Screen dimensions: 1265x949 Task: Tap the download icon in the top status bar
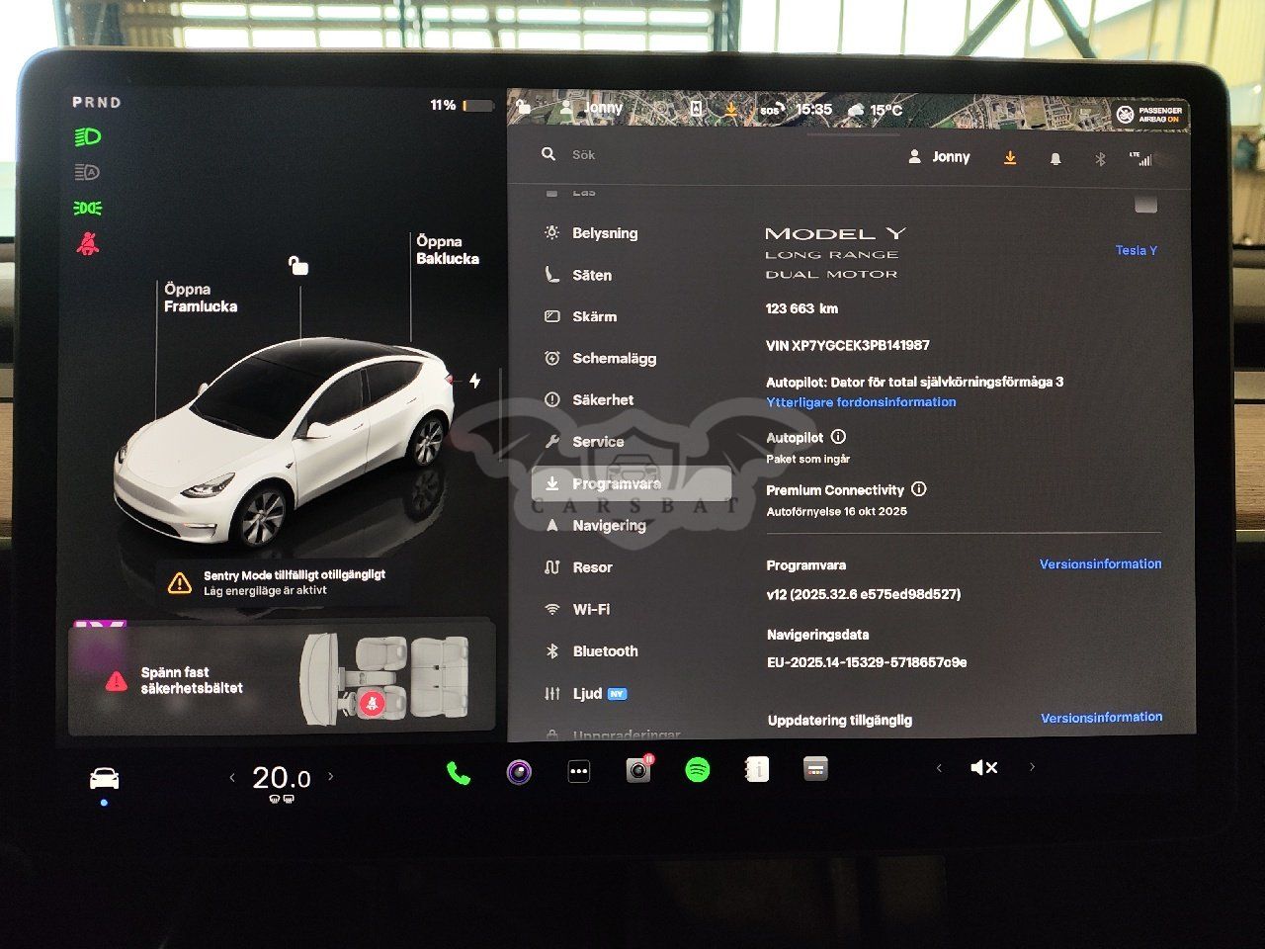(x=730, y=109)
